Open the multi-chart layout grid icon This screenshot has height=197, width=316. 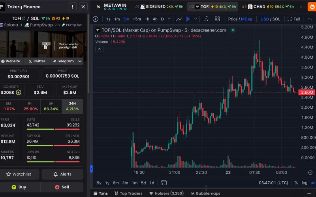217,19
